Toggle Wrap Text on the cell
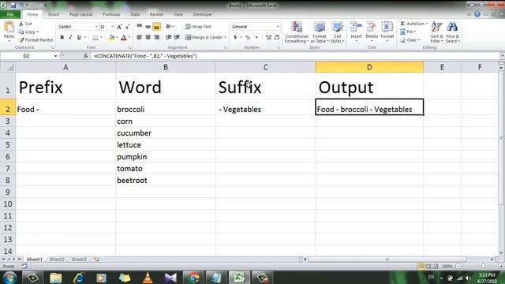The height and width of the screenshot is (284, 505). click(198, 27)
